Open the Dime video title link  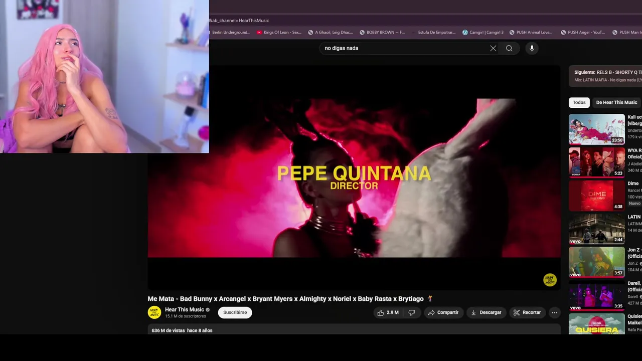click(x=633, y=184)
